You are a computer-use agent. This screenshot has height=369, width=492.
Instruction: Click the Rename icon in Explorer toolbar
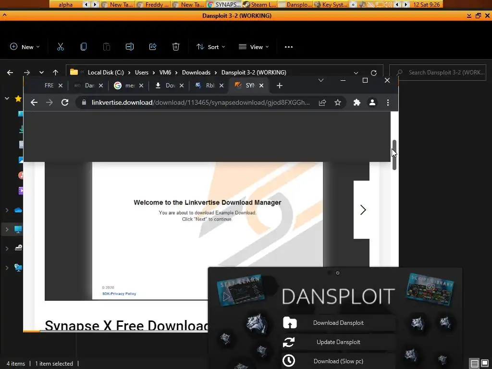[130, 47]
